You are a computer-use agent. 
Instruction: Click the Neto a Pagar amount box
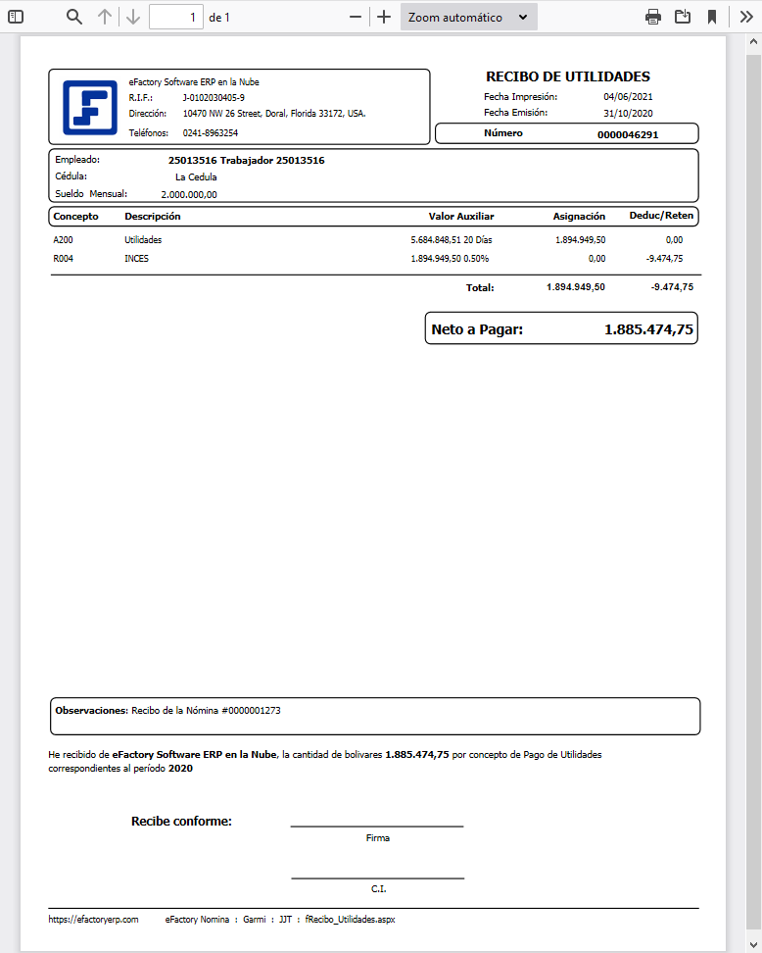(561, 330)
